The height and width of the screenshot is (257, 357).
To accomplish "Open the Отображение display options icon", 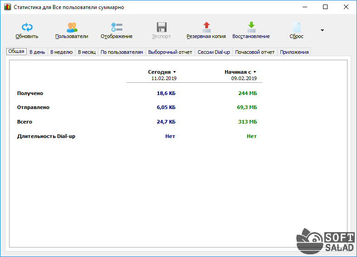I will 117,27.
